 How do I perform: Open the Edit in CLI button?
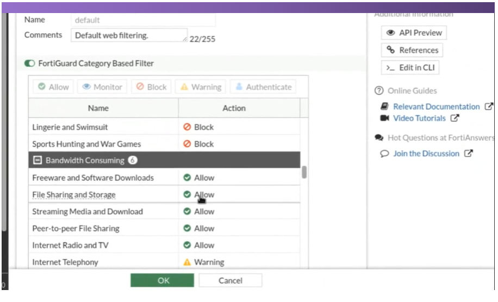(410, 67)
